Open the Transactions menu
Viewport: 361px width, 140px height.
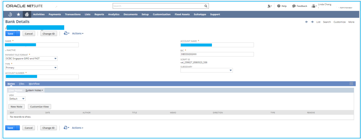[x=73, y=14]
